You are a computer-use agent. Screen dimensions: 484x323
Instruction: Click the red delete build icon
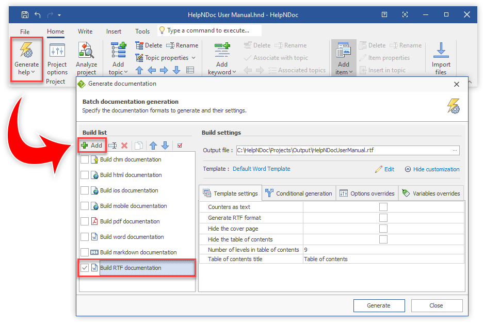coord(124,146)
